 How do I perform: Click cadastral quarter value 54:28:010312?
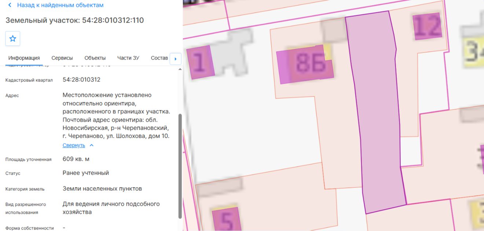[x=81, y=80]
